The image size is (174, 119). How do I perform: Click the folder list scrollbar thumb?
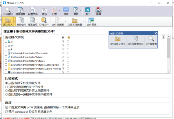(x=168, y=48)
